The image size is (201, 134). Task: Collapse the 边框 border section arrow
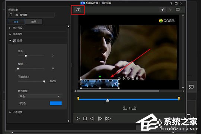[x=10, y=41]
